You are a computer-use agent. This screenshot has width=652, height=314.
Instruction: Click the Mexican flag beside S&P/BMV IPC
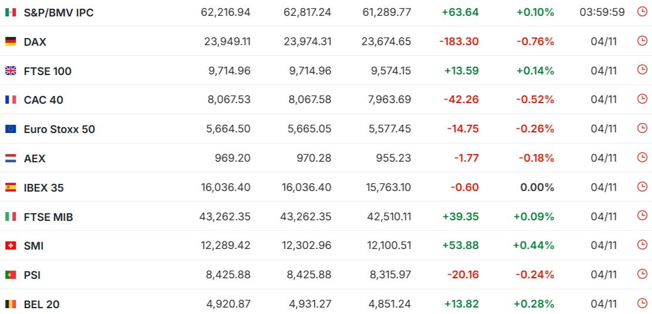[11, 12]
